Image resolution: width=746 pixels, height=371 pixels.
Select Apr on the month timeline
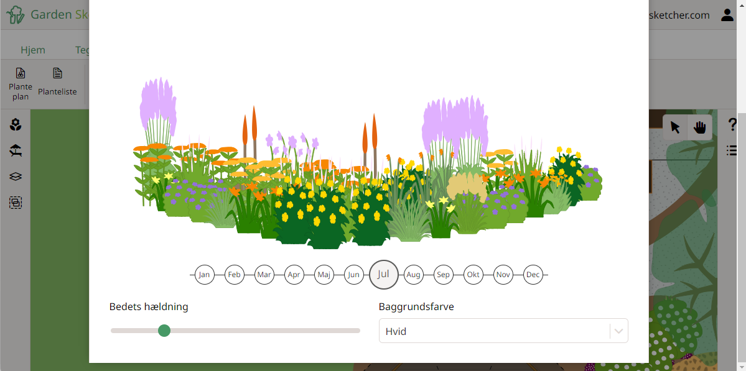pyautogui.click(x=294, y=274)
